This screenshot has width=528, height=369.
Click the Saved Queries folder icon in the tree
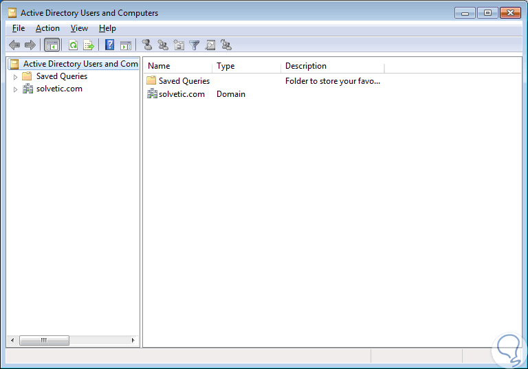click(x=27, y=76)
